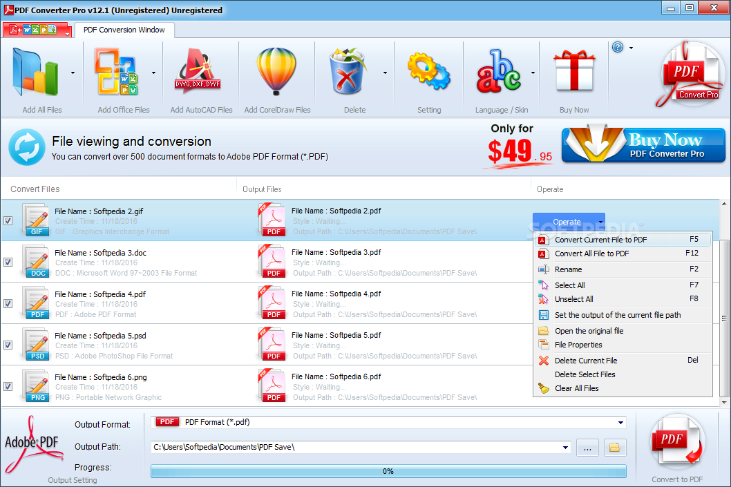The image size is (731, 487).
Task: Click the Convert Files column header
Action: [119, 189]
